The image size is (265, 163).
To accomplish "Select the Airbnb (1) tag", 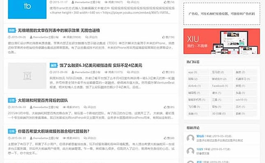I will click(198, 86).
